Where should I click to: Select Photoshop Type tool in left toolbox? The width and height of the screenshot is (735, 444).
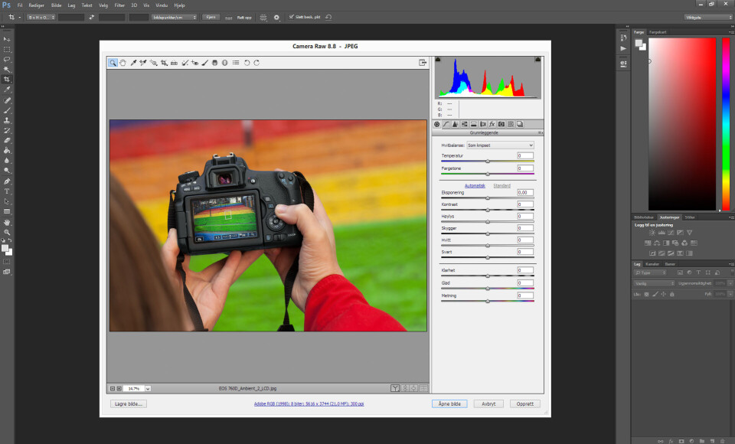[7, 191]
